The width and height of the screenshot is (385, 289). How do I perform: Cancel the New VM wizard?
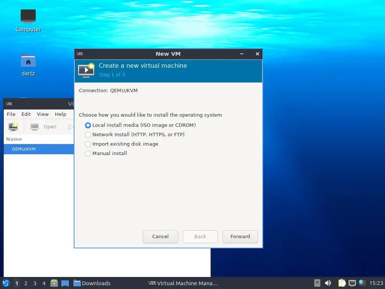point(160,236)
